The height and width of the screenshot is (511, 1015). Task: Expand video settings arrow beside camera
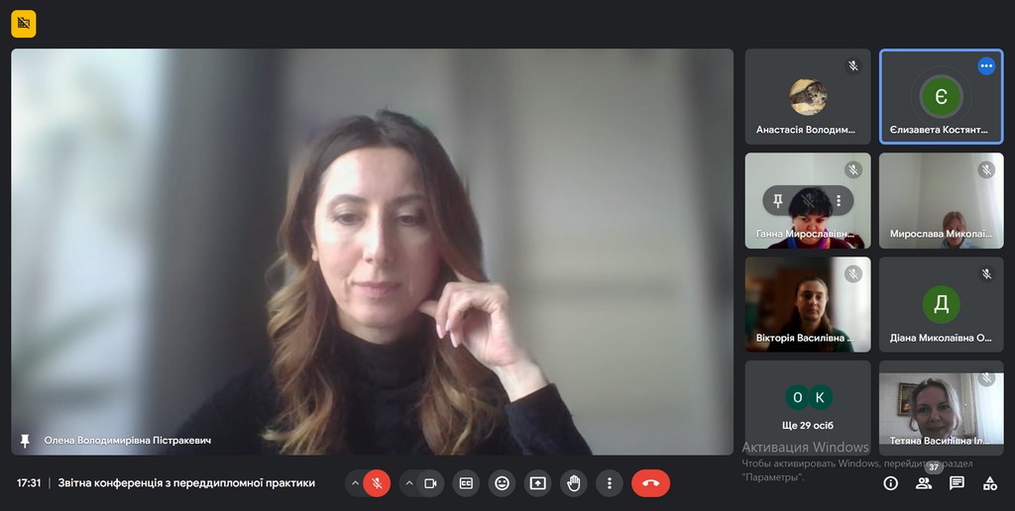point(408,483)
